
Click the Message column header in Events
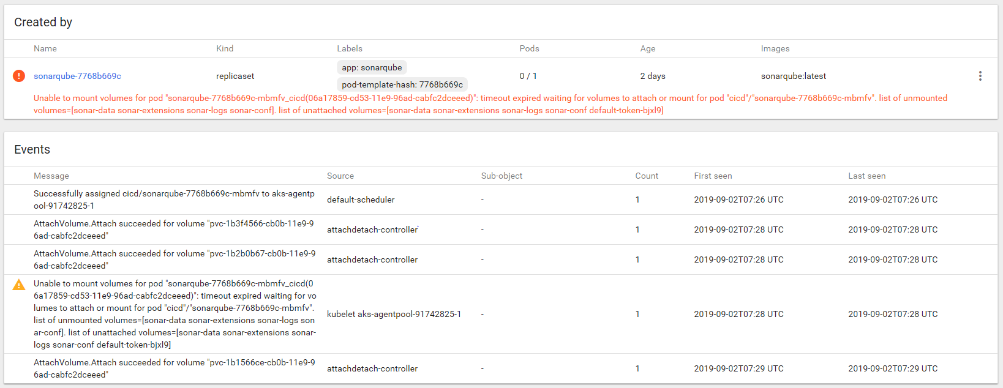coord(51,176)
